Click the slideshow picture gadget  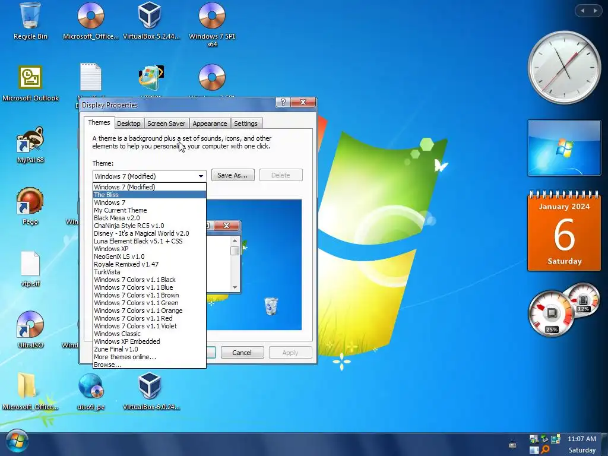564,148
